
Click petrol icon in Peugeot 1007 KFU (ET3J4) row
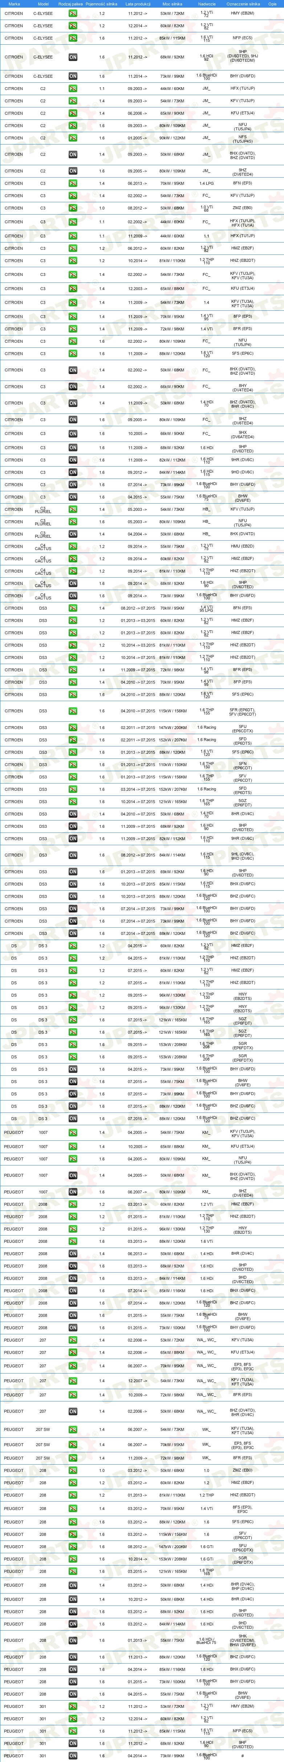tap(73, 1146)
